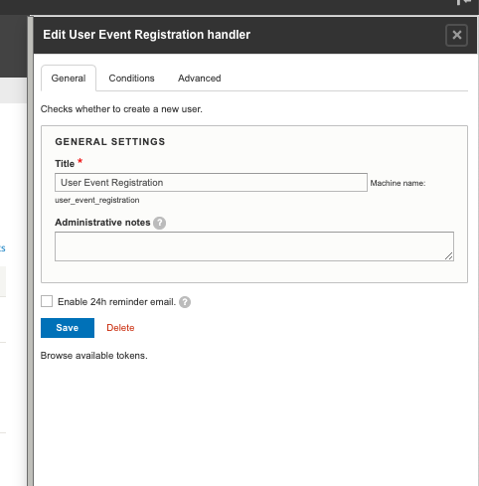Save the handler settings
This screenshot has height=486, width=479.
[68, 328]
